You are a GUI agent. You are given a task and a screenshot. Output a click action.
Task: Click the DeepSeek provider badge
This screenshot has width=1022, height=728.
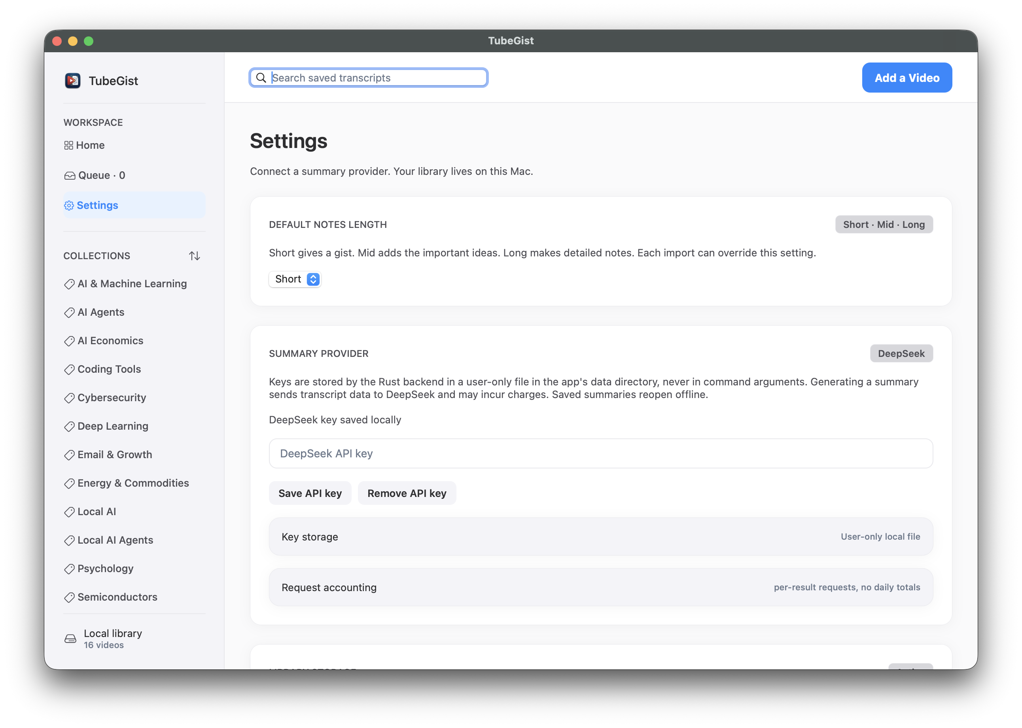click(901, 354)
